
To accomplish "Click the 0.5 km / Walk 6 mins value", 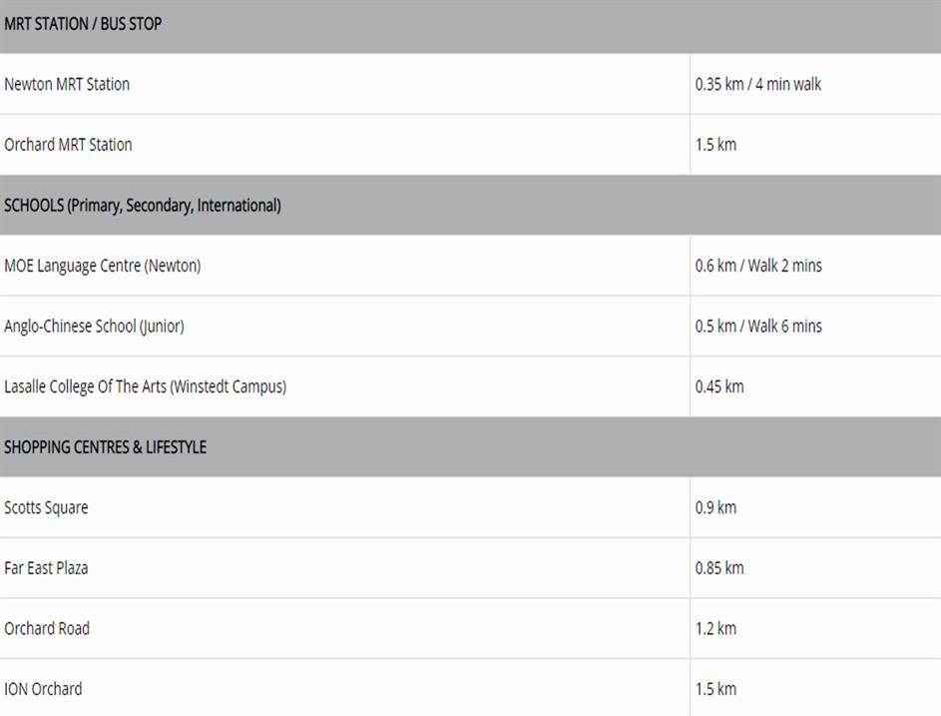I will pos(758,327).
